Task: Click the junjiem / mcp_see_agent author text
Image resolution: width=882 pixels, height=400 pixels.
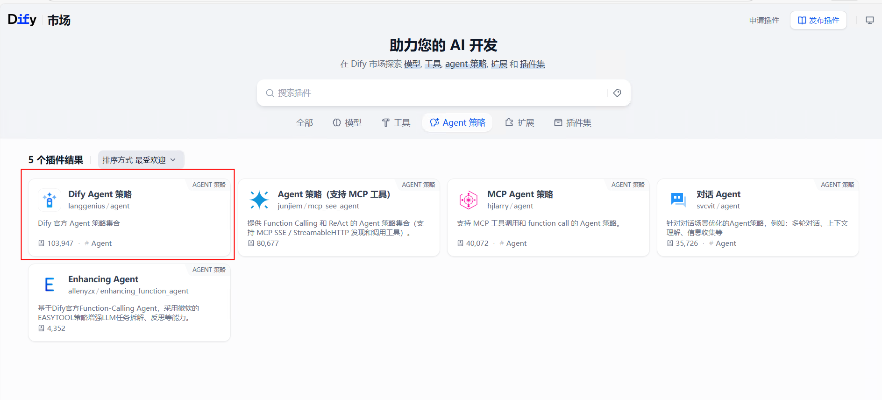Action: click(x=319, y=206)
